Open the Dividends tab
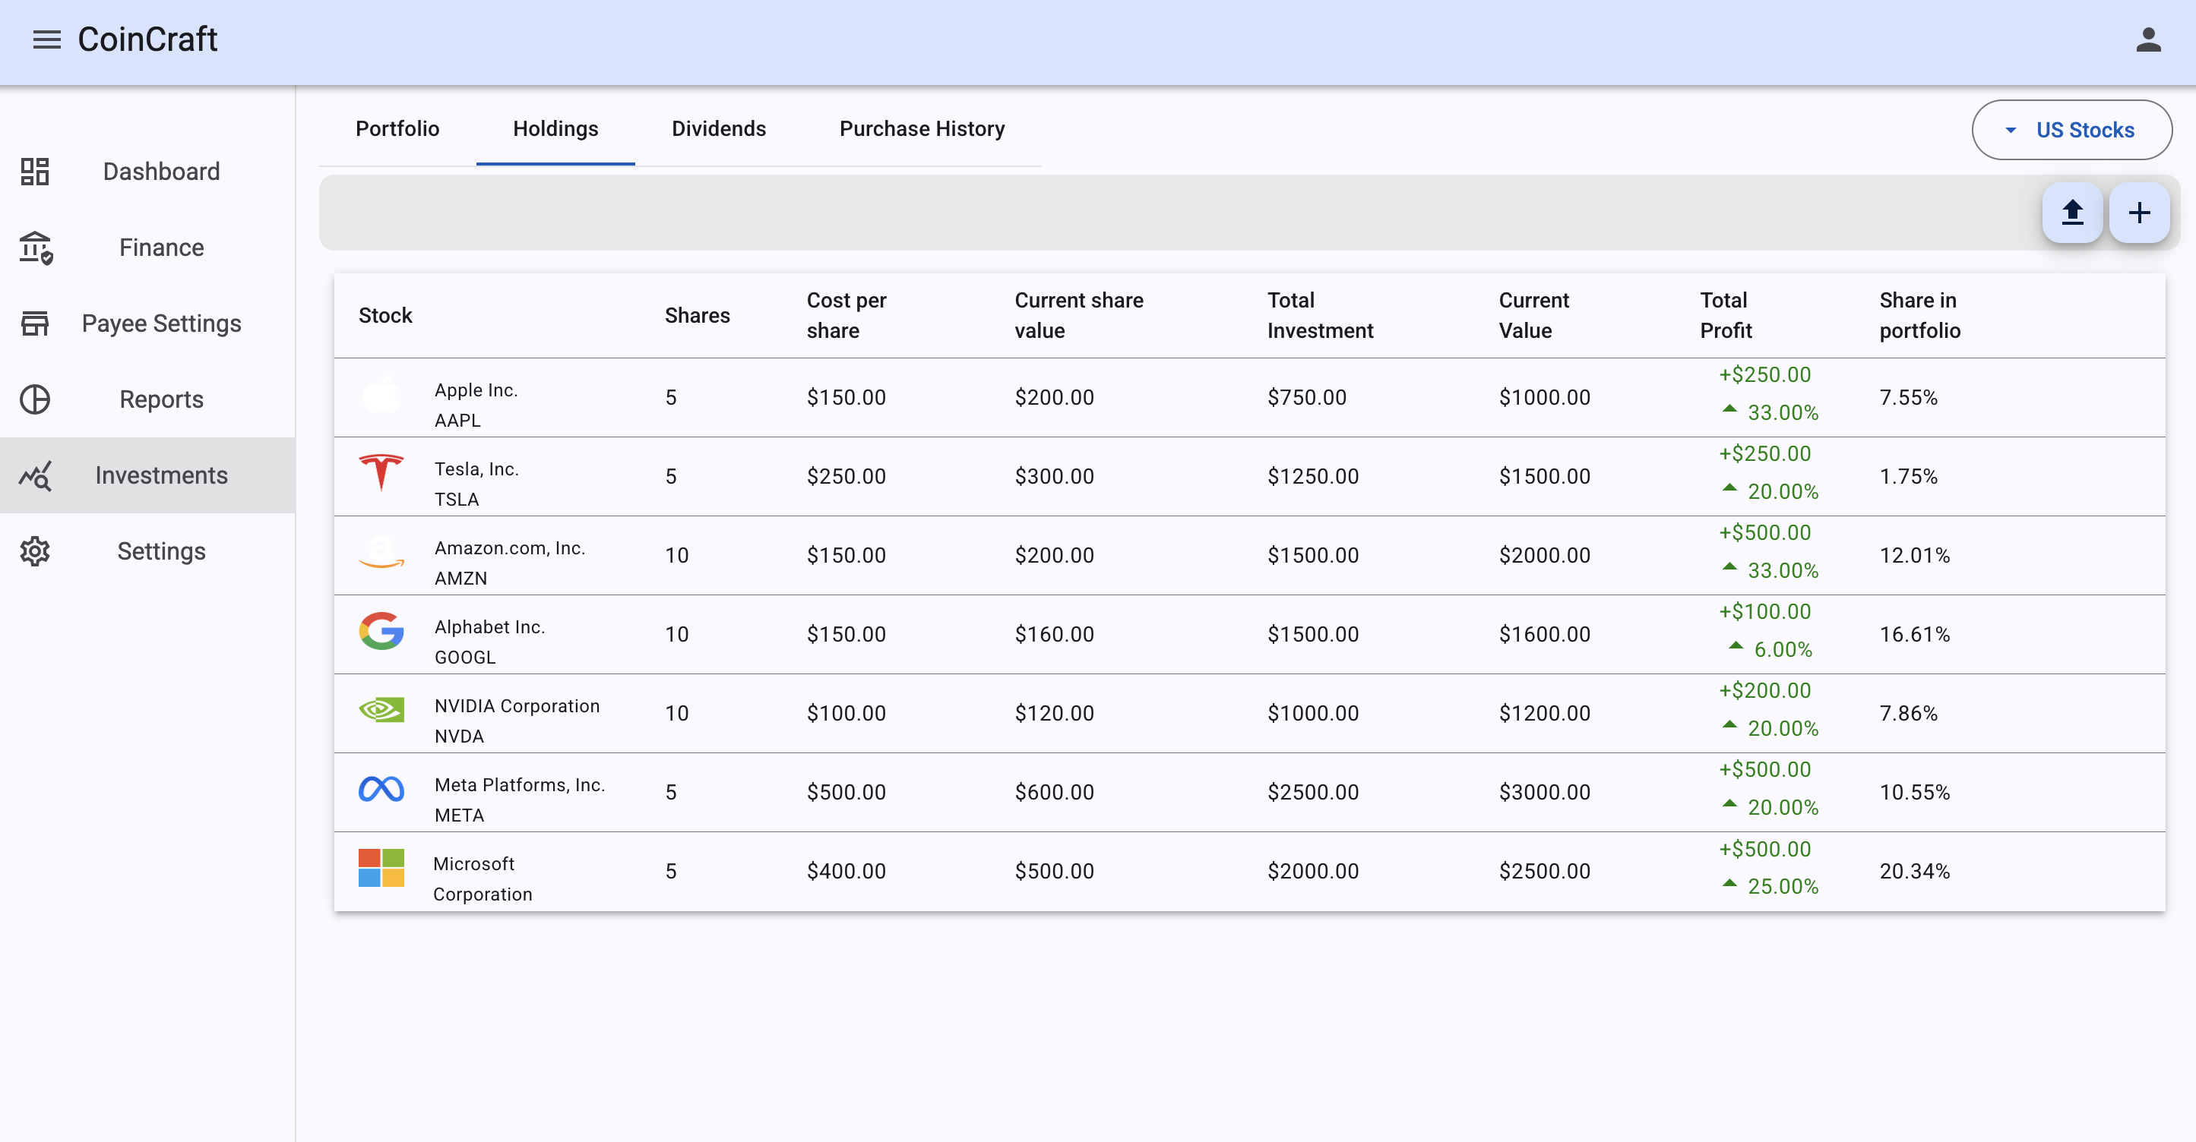2196x1142 pixels. [719, 128]
